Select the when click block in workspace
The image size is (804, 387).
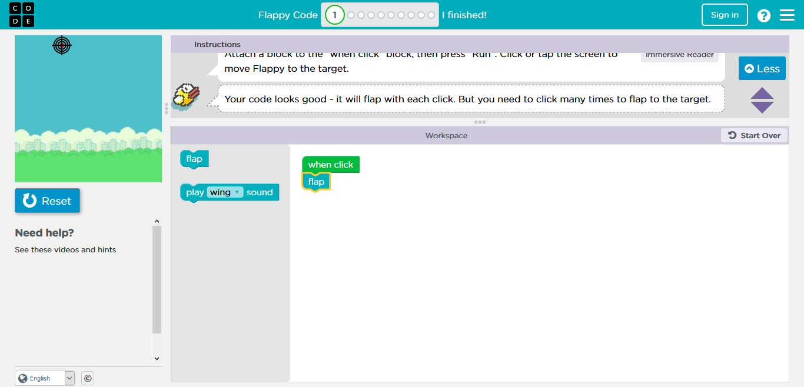[331, 165]
